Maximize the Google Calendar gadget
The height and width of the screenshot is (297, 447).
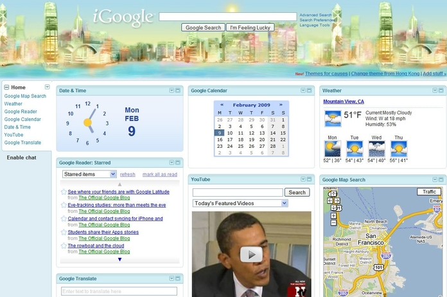[310, 91]
